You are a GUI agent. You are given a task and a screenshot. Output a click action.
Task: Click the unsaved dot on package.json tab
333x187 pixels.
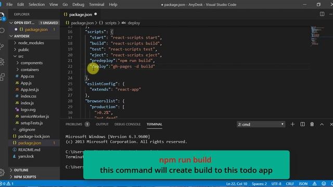tap(96, 14)
